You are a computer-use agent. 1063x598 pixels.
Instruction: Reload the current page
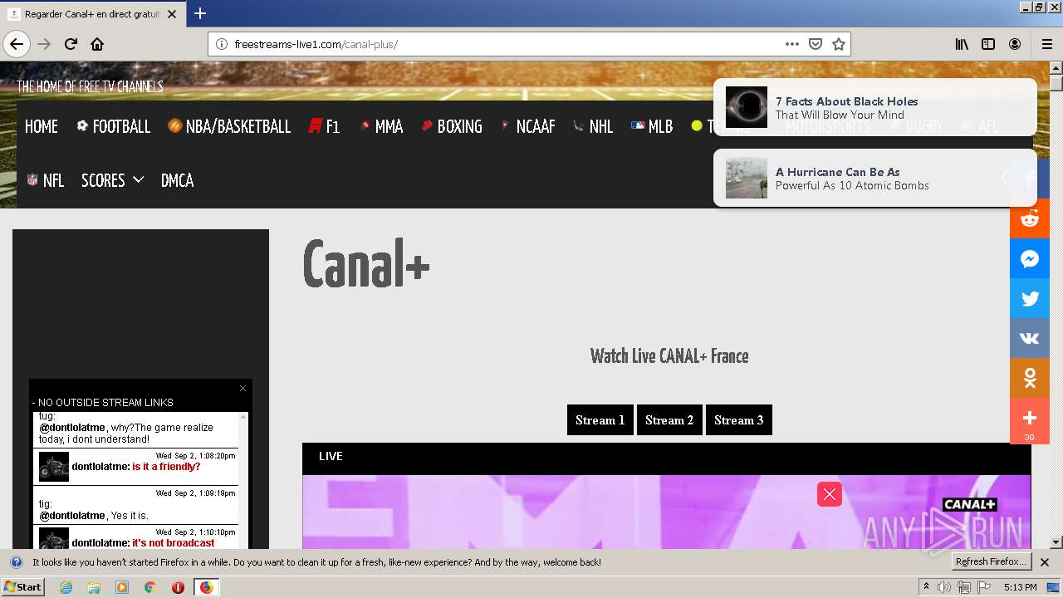coord(71,44)
